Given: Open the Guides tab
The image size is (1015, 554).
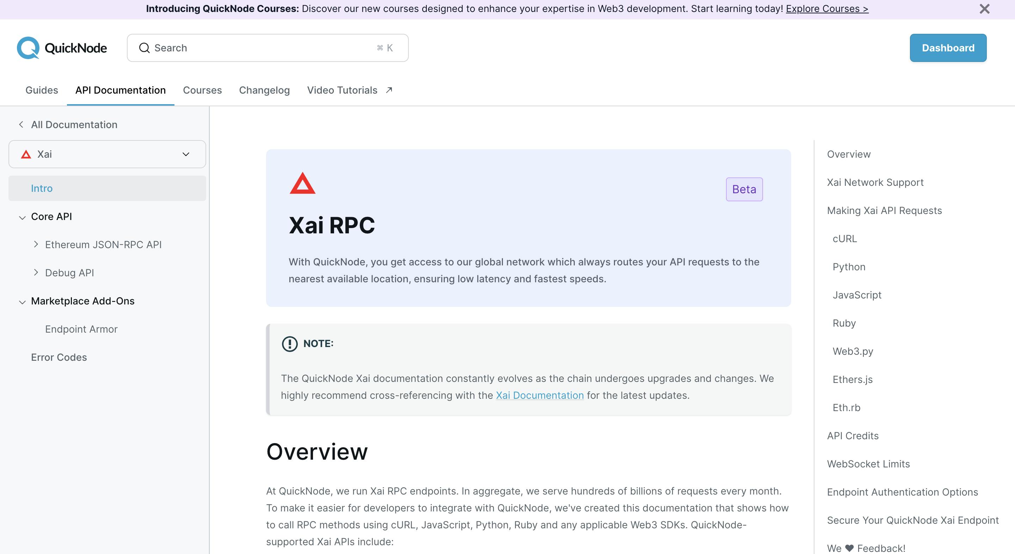Looking at the screenshot, I should (42, 90).
